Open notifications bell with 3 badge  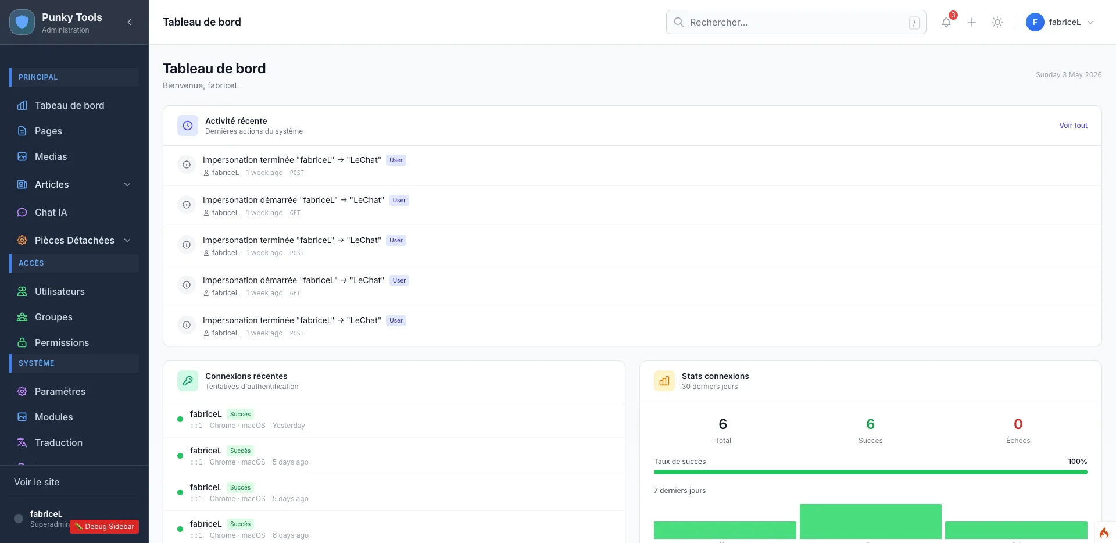click(x=946, y=22)
